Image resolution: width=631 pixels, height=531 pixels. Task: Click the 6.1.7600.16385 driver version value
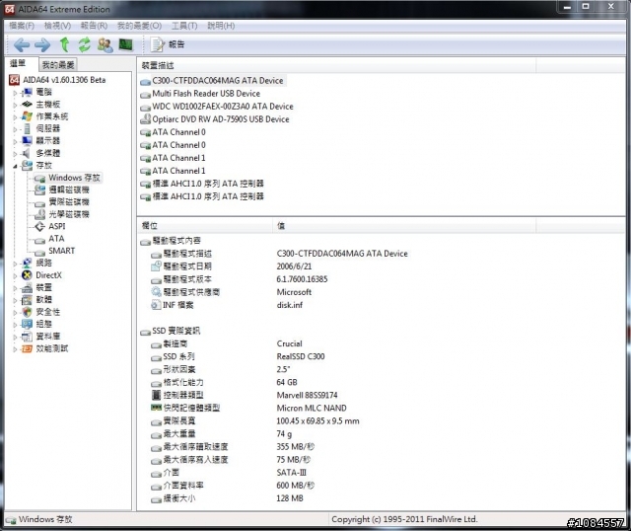pyautogui.click(x=303, y=279)
